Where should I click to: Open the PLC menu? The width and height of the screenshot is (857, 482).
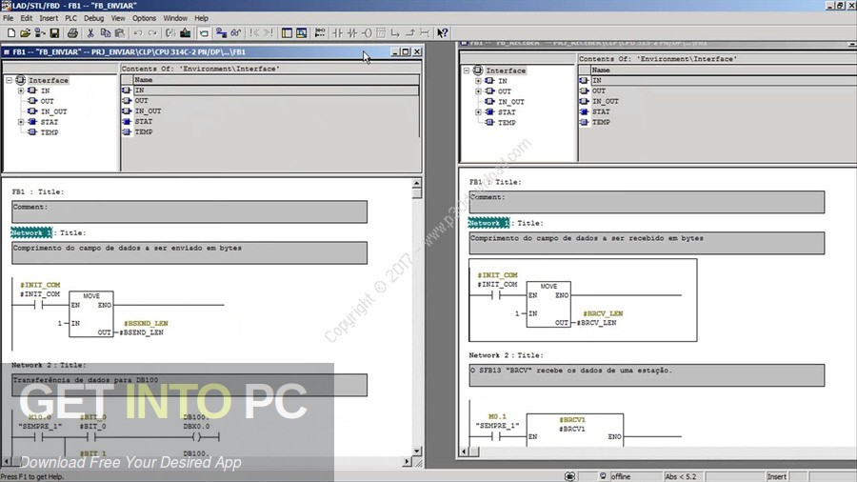click(x=71, y=18)
